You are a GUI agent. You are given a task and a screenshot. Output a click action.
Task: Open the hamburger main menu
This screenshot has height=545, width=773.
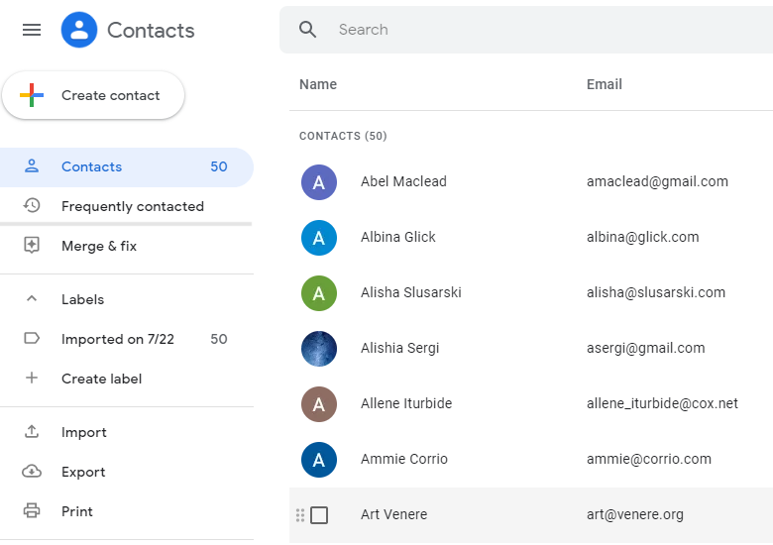point(32,30)
